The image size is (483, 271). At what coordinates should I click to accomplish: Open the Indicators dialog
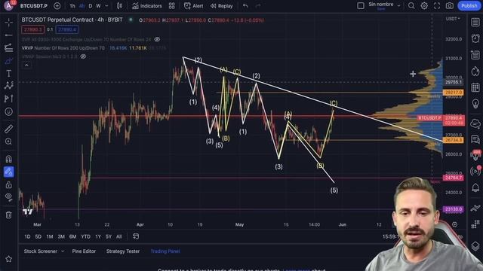[147, 6]
